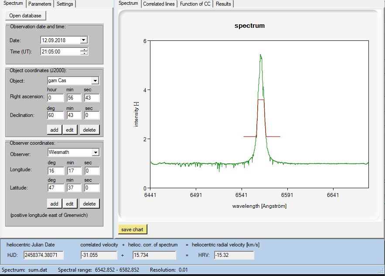The height and width of the screenshot is (276, 385).
Task: Click the Latitude min field
Action: coord(74,188)
